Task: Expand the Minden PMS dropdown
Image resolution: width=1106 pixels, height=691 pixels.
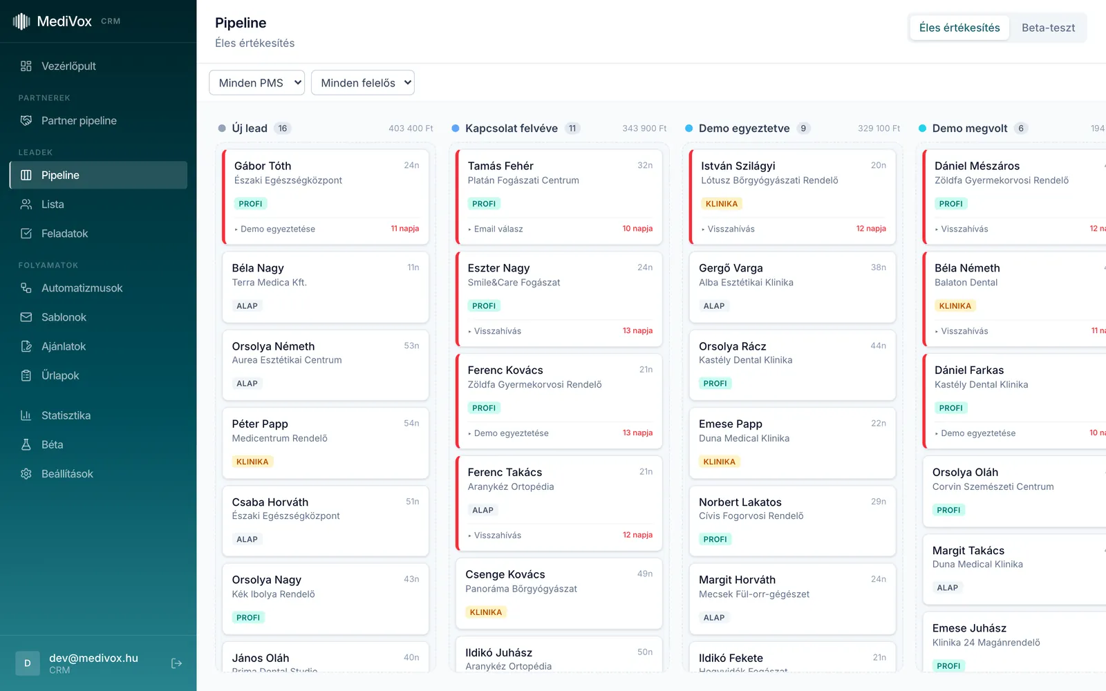Action: click(x=257, y=83)
